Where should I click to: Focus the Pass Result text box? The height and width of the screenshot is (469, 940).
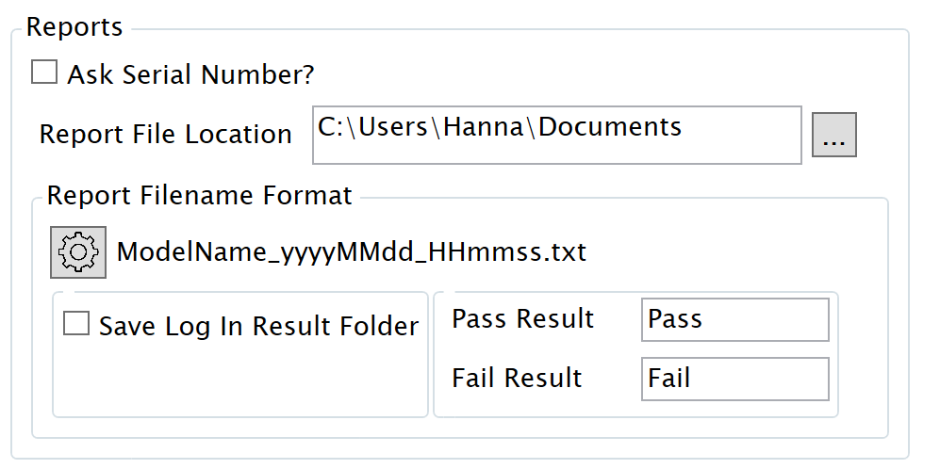point(734,320)
